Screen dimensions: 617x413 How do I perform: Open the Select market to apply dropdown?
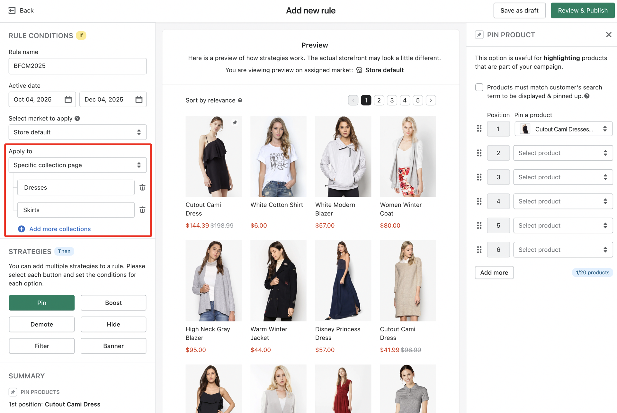(77, 132)
